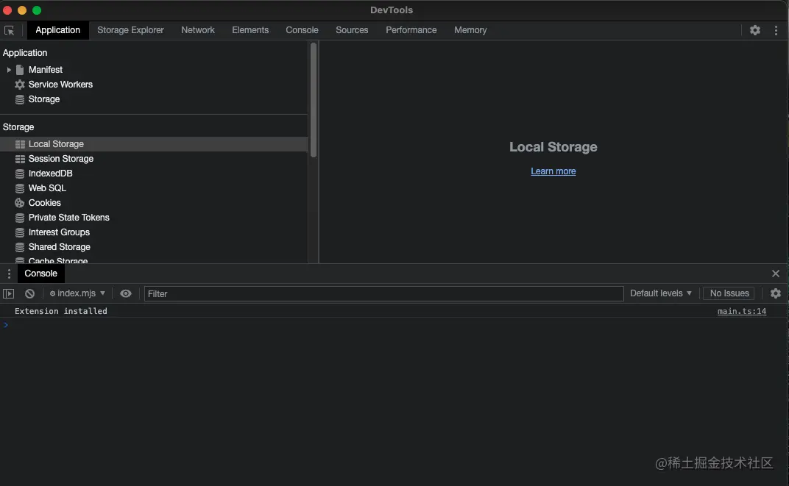Screen dimensions: 789x486
Task: Close the console drawer with X
Action: tap(776, 274)
